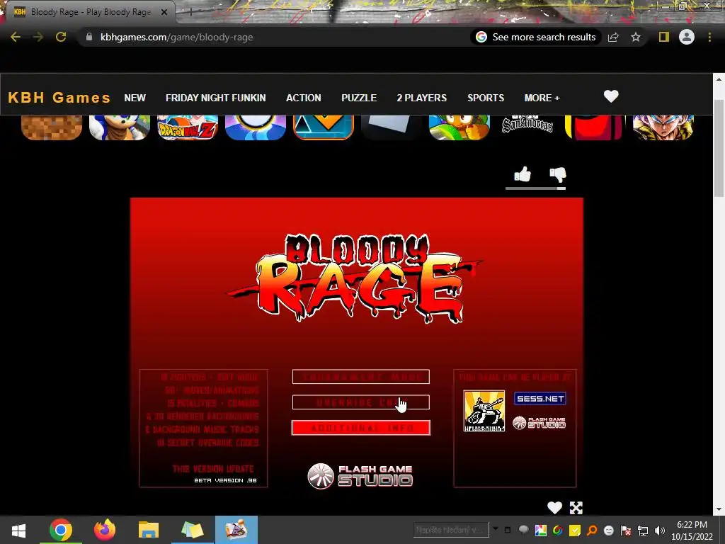
Task: Open the Chrome profile avatar
Action: (687, 37)
